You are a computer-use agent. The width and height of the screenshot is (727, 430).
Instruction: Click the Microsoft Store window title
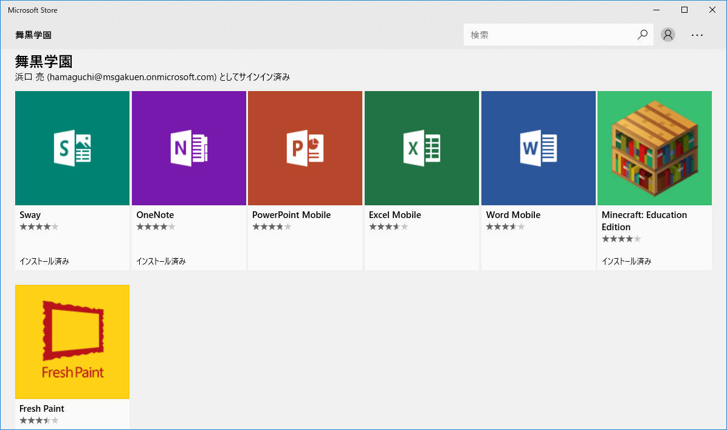[x=32, y=10]
